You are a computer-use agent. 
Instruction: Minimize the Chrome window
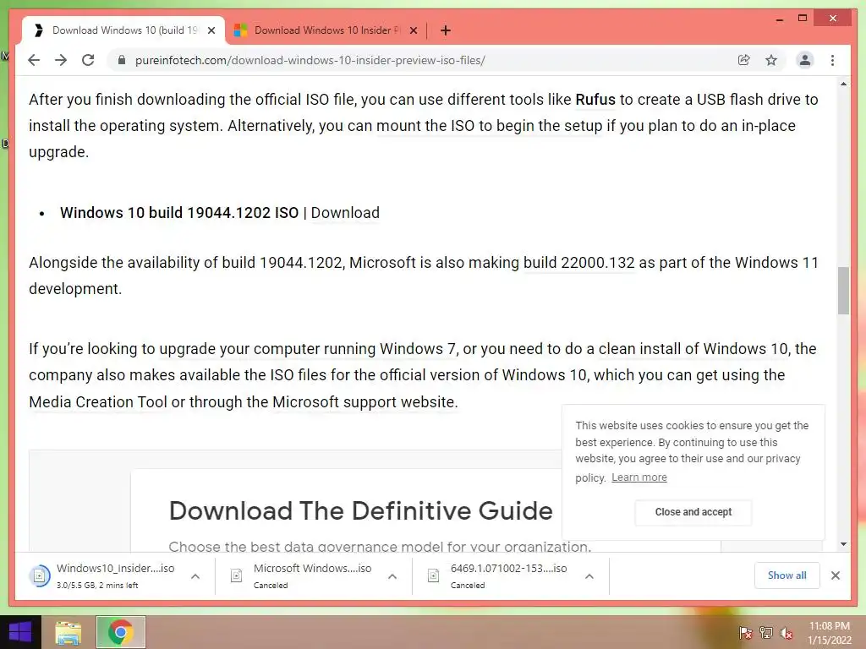pyautogui.click(x=779, y=19)
